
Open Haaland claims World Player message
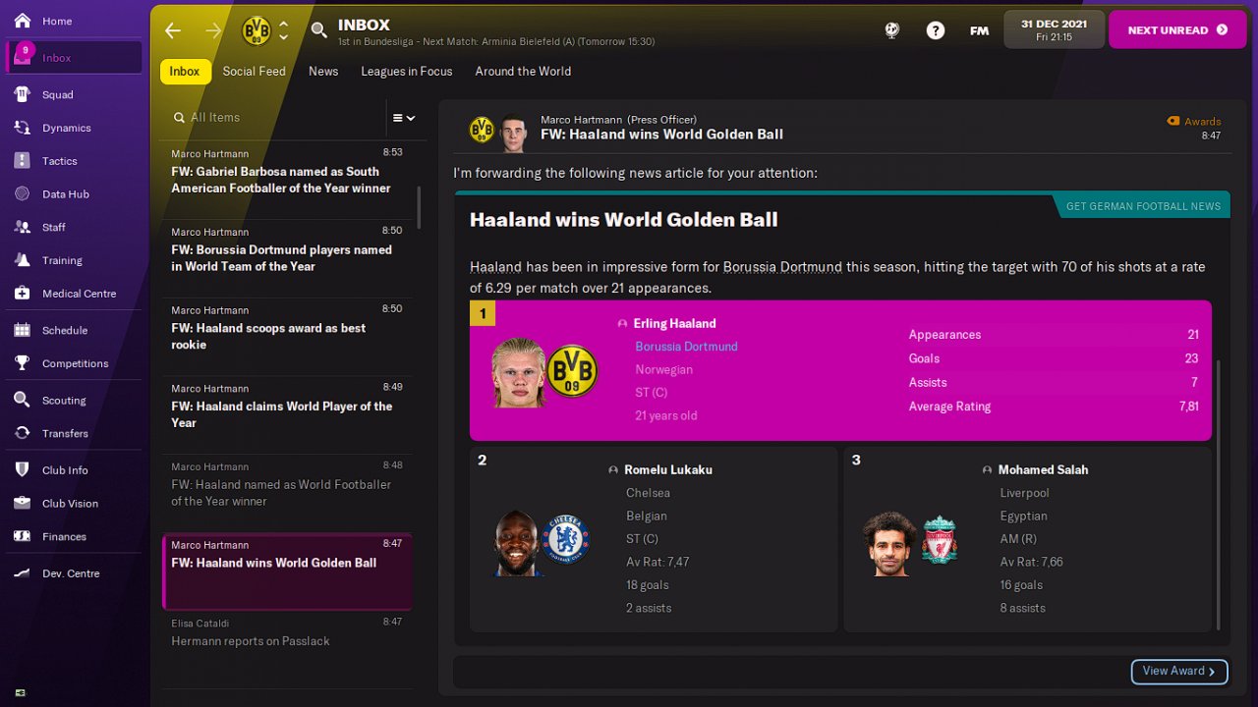[x=287, y=415]
